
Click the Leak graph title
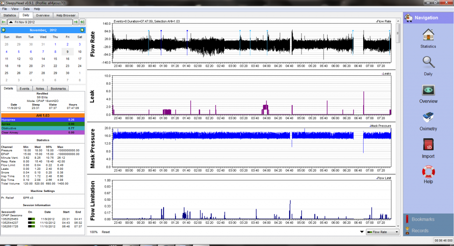click(92, 96)
